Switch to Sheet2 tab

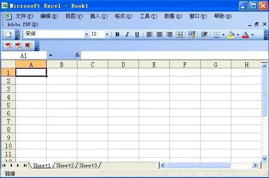(65, 166)
